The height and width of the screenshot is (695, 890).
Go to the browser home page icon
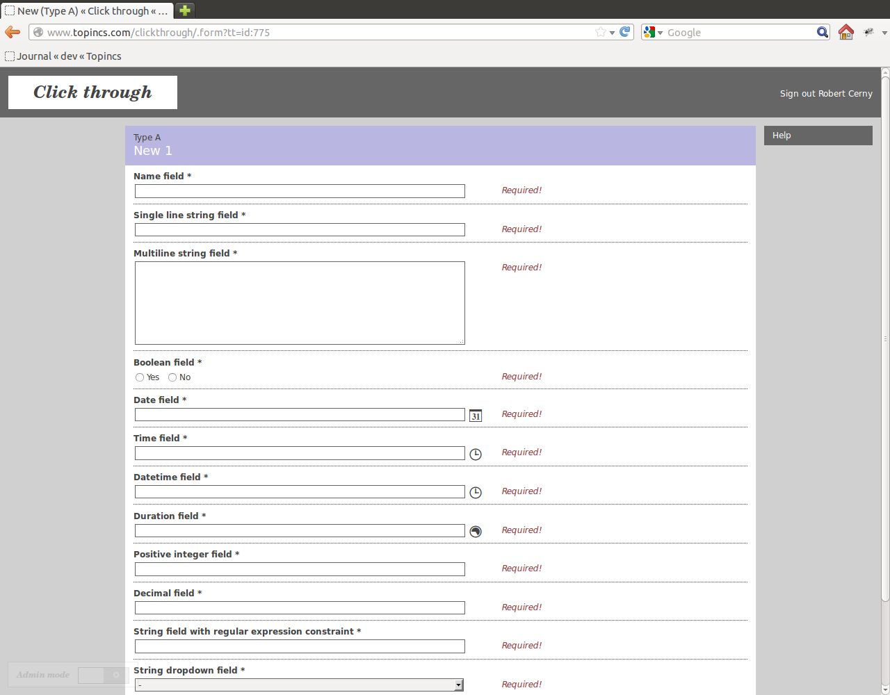click(845, 32)
